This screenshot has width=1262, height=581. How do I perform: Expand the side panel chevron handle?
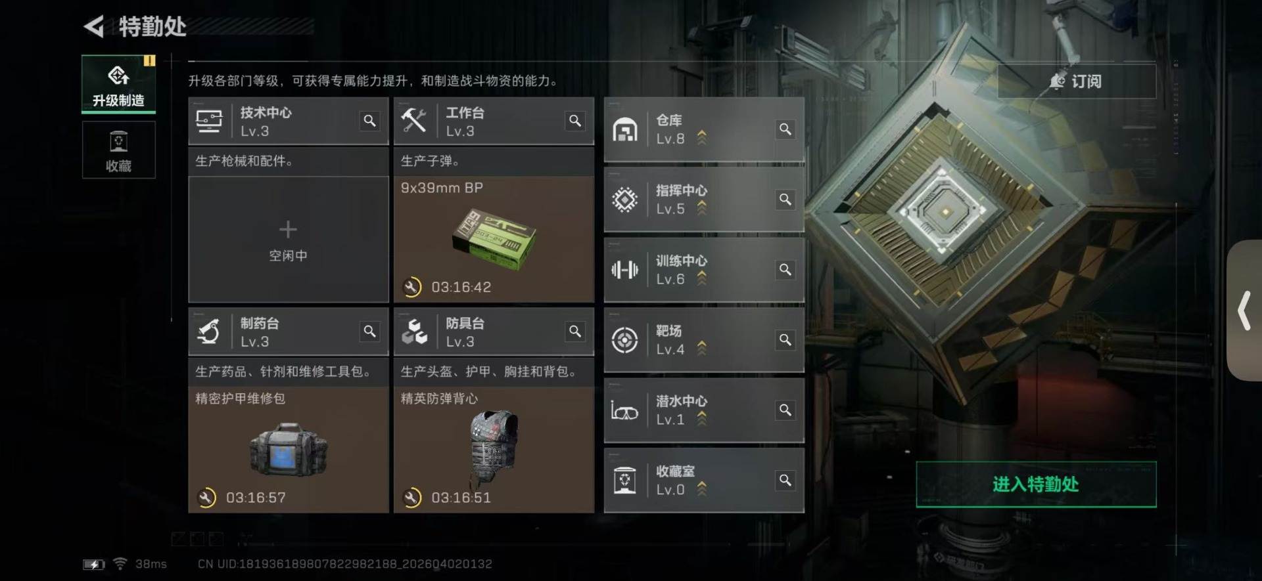[1244, 311]
